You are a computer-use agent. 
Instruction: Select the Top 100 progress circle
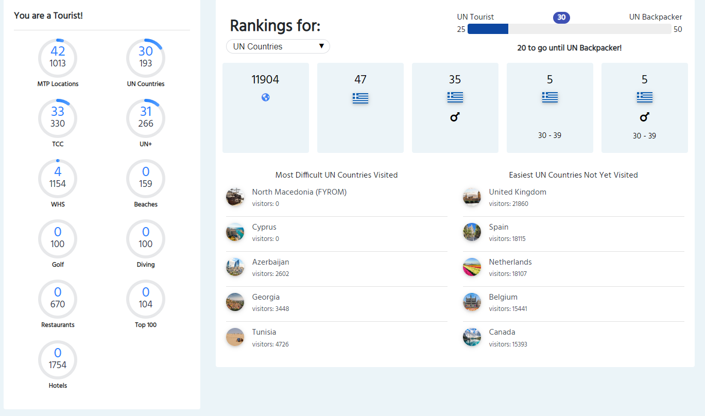[x=146, y=299]
